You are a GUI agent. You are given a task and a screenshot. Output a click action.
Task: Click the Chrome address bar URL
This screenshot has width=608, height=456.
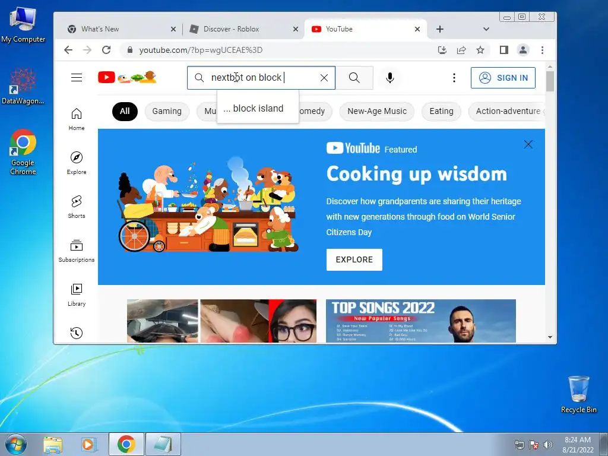tap(201, 50)
